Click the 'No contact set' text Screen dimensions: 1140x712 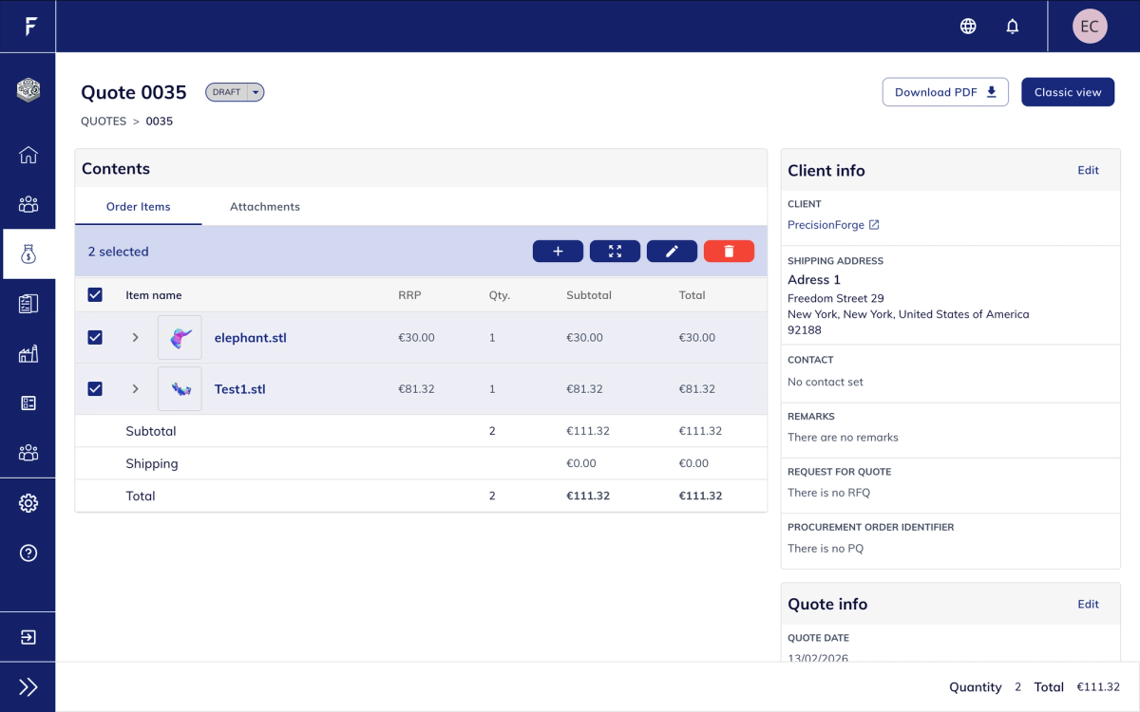[x=826, y=383]
